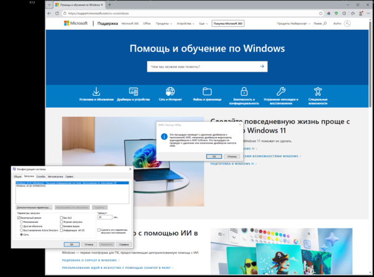Enable Без GUI checkbox

point(61,218)
